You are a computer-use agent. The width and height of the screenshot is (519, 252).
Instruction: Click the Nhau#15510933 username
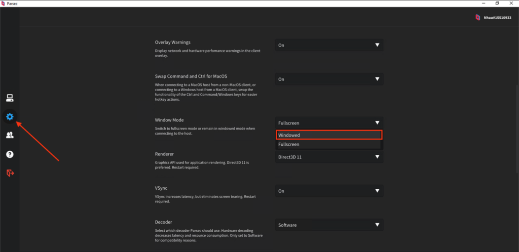tap(497, 17)
